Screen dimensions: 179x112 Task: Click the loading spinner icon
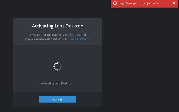point(58,66)
